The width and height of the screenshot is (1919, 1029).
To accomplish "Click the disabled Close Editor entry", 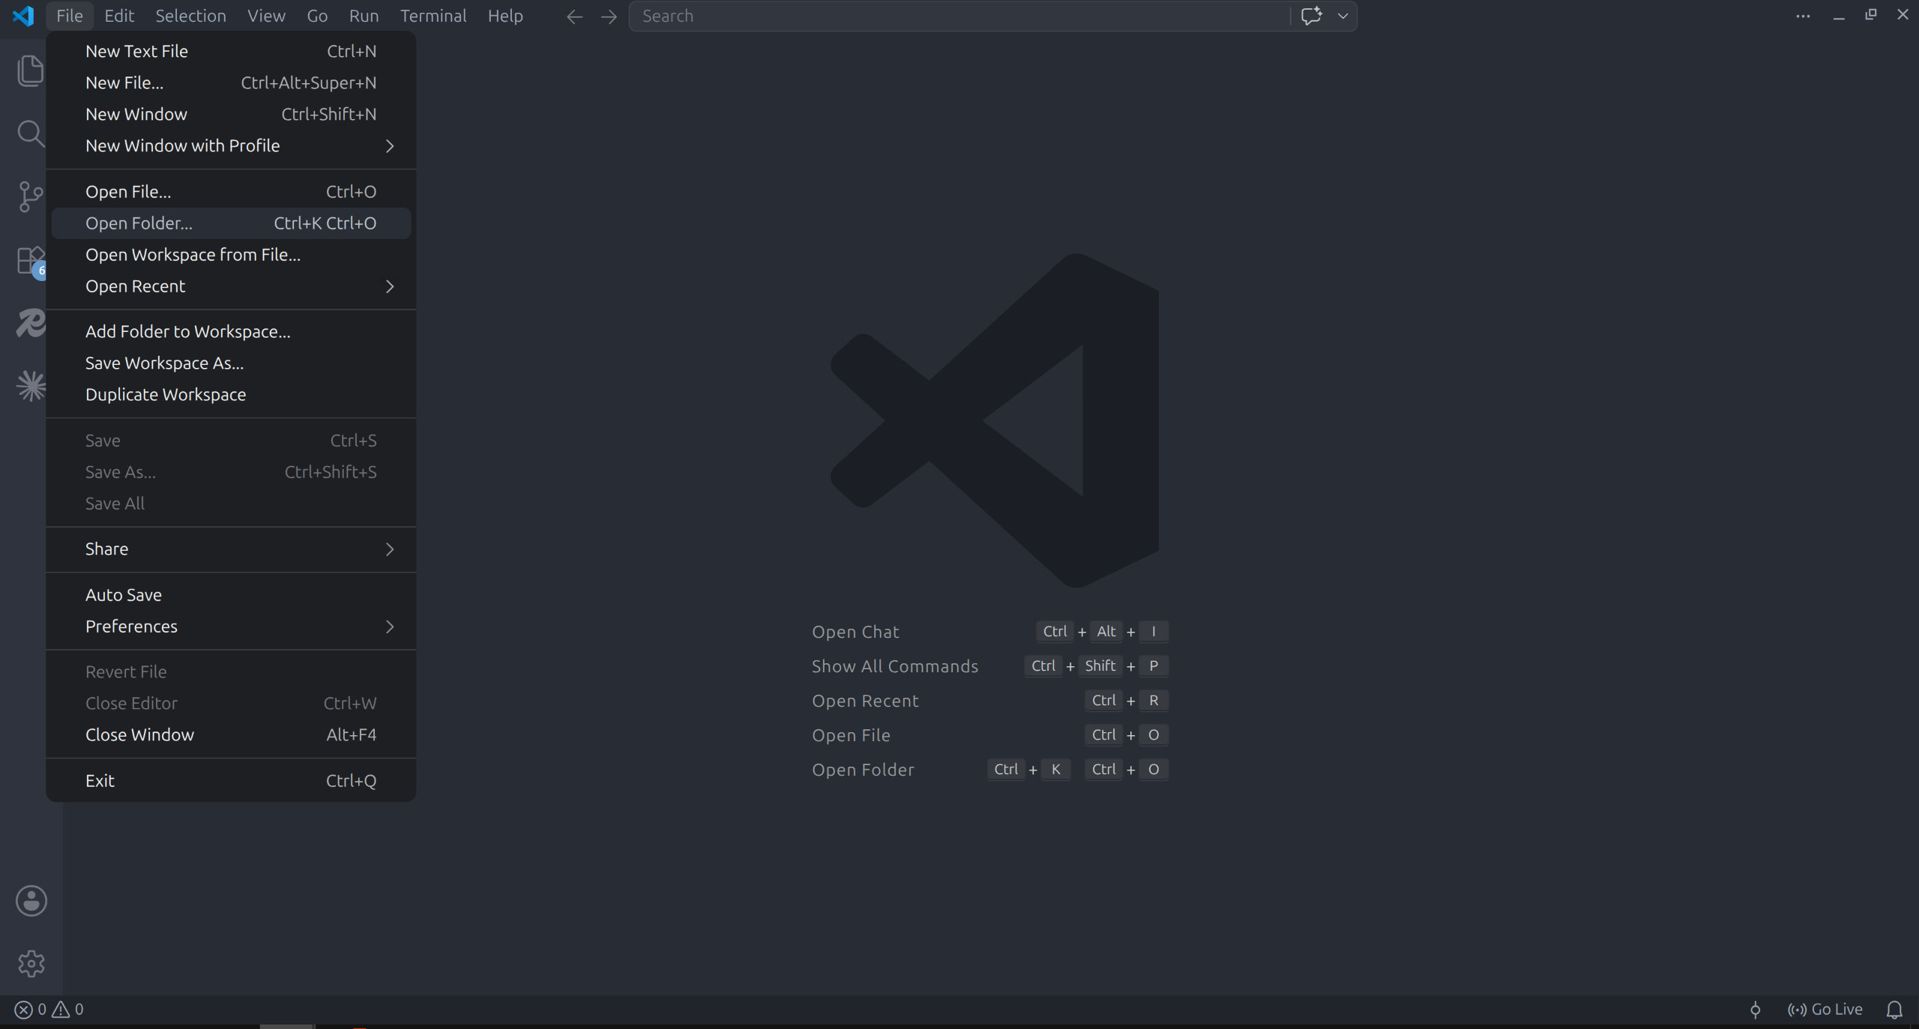I will pos(231,704).
